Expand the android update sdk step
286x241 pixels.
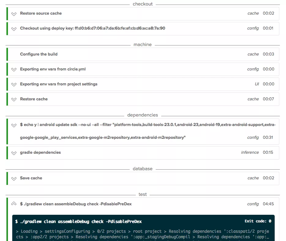click(x=14, y=125)
